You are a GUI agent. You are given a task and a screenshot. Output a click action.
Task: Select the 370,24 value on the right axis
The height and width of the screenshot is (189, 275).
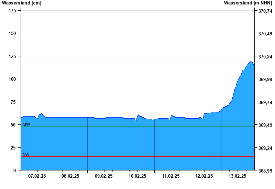point(265,57)
